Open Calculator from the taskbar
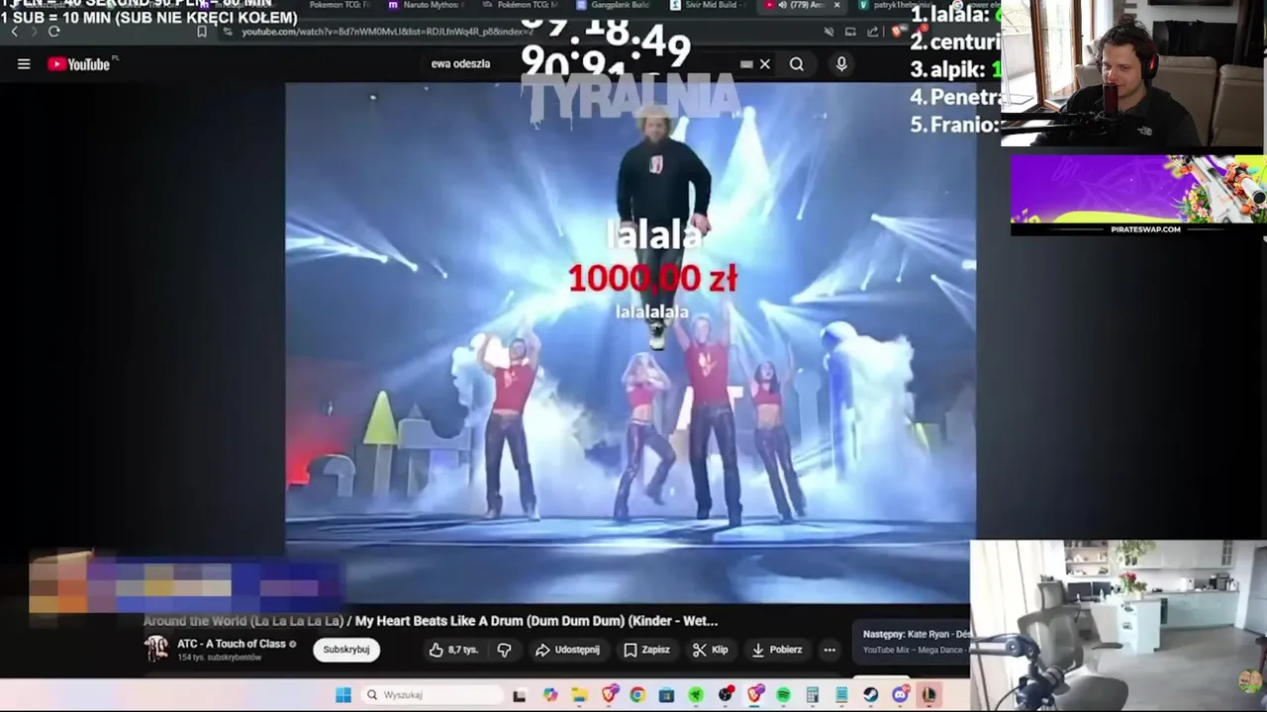 (812, 695)
